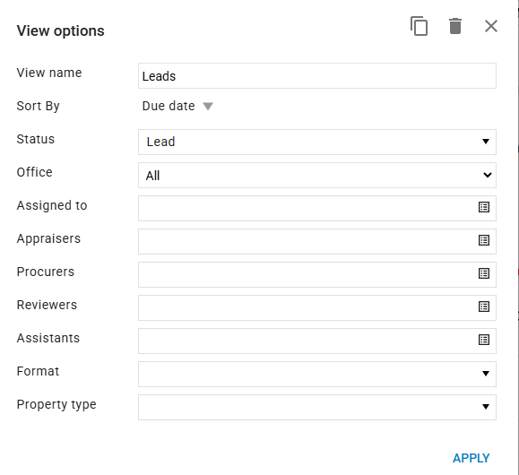The height and width of the screenshot is (475, 519).
Task: Open list picker for Reviewers
Action: (484, 307)
